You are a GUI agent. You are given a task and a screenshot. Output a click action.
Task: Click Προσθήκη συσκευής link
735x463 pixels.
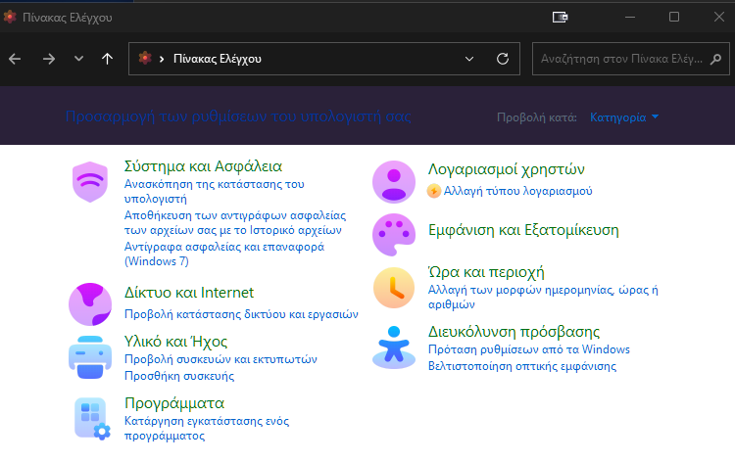179,376
